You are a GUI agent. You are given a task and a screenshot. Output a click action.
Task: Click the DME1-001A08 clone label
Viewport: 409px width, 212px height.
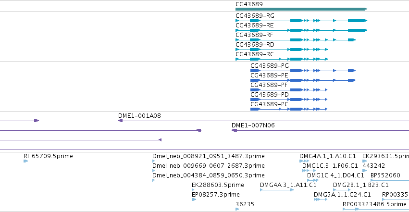click(x=139, y=116)
